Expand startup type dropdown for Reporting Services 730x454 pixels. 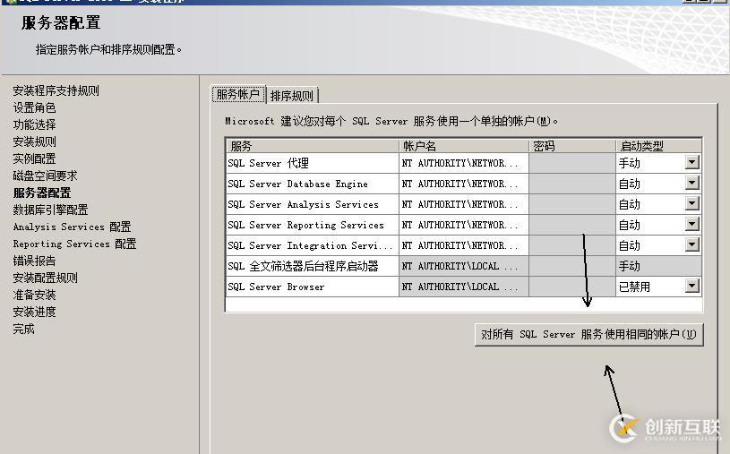tap(692, 225)
